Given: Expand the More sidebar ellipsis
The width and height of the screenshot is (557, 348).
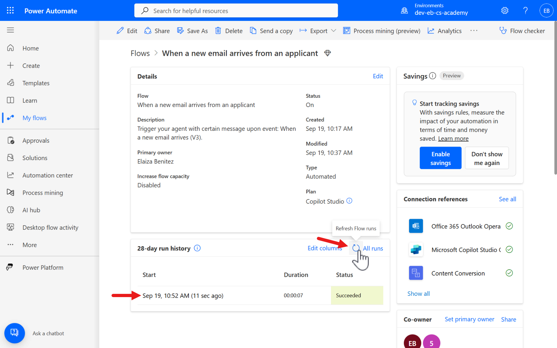Looking at the screenshot, I should pyautogui.click(x=10, y=245).
